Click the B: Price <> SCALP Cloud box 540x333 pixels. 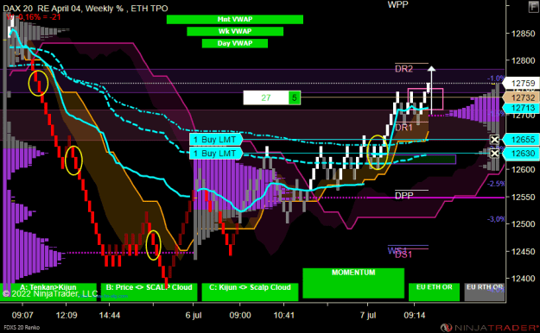tap(149, 292)
